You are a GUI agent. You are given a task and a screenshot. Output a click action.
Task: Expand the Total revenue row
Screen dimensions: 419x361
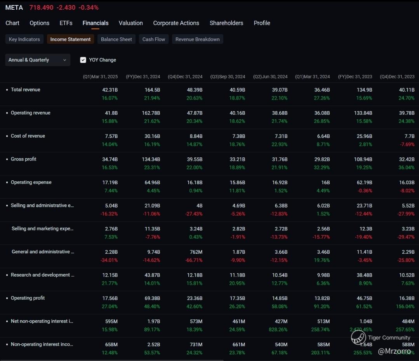point(7,90)
